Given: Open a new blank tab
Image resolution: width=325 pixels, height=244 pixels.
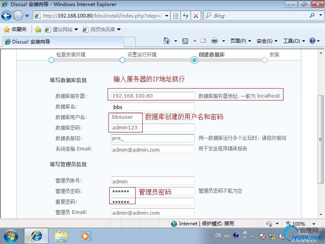Looking at the screenshot, I should [x=130, y=42].
